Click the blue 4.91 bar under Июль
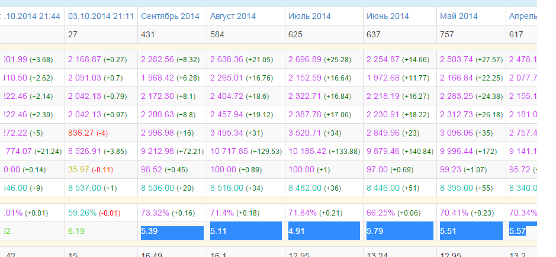The image size is (556, 257). (x=324, y=231)
